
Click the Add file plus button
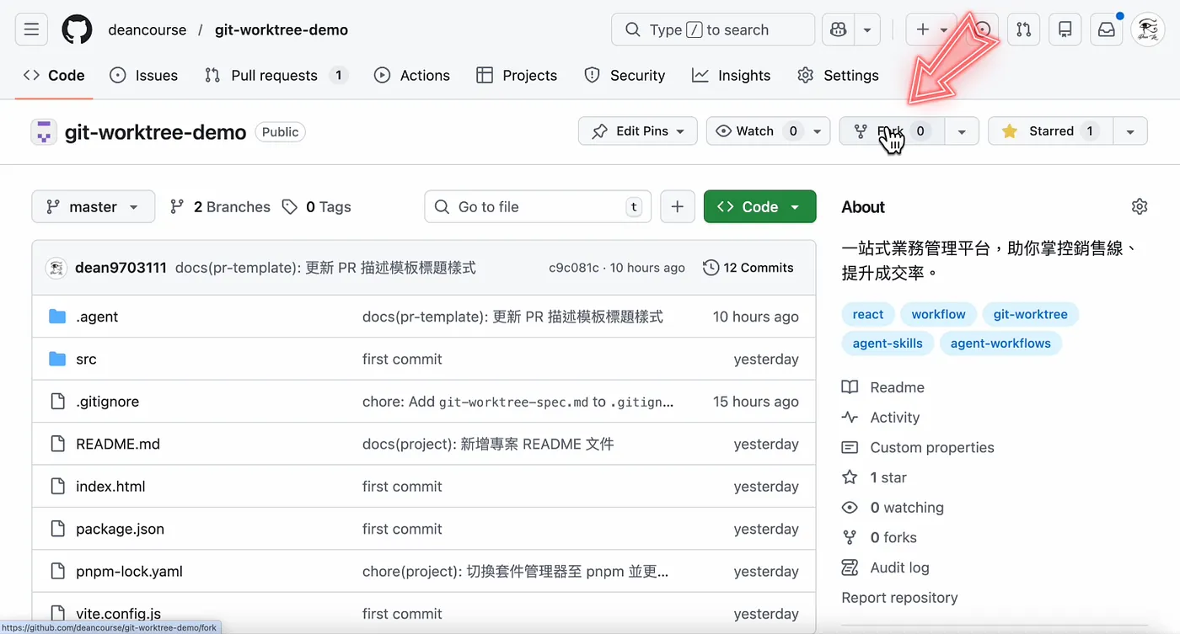tap(678, 206)
